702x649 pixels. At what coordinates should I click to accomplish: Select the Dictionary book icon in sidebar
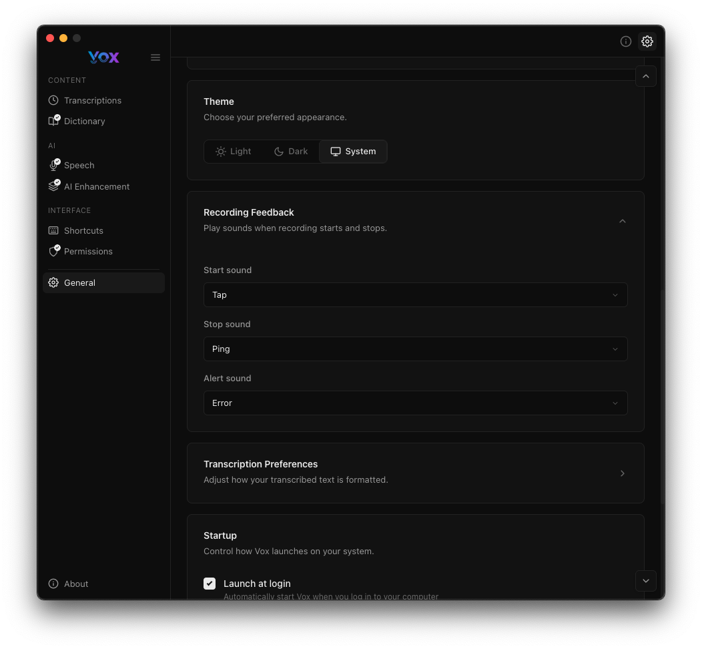(53, 121)
